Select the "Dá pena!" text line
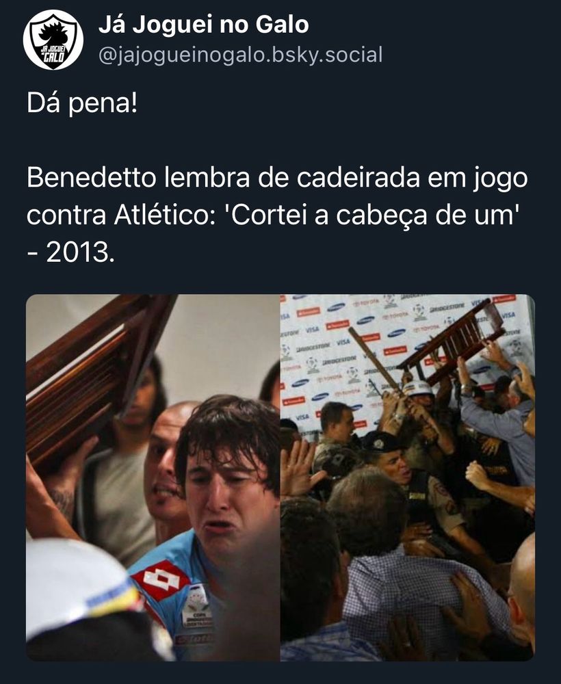The height and width of the screenshot is (684, 561). click(82, 104)
